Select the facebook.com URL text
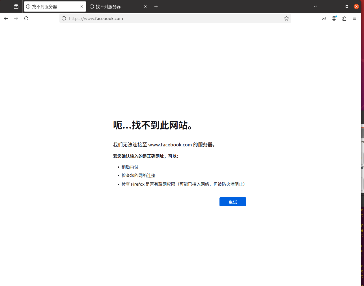The image size is (364, 286). (x=96, y=18)
